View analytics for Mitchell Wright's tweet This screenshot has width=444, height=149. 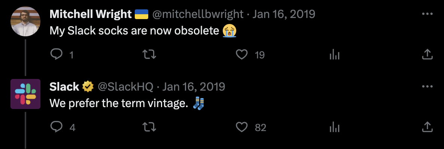pyautogui.click(x=334, y=54)
